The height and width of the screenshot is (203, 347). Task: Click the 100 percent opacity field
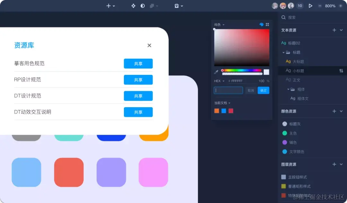(x=261, y=81)
